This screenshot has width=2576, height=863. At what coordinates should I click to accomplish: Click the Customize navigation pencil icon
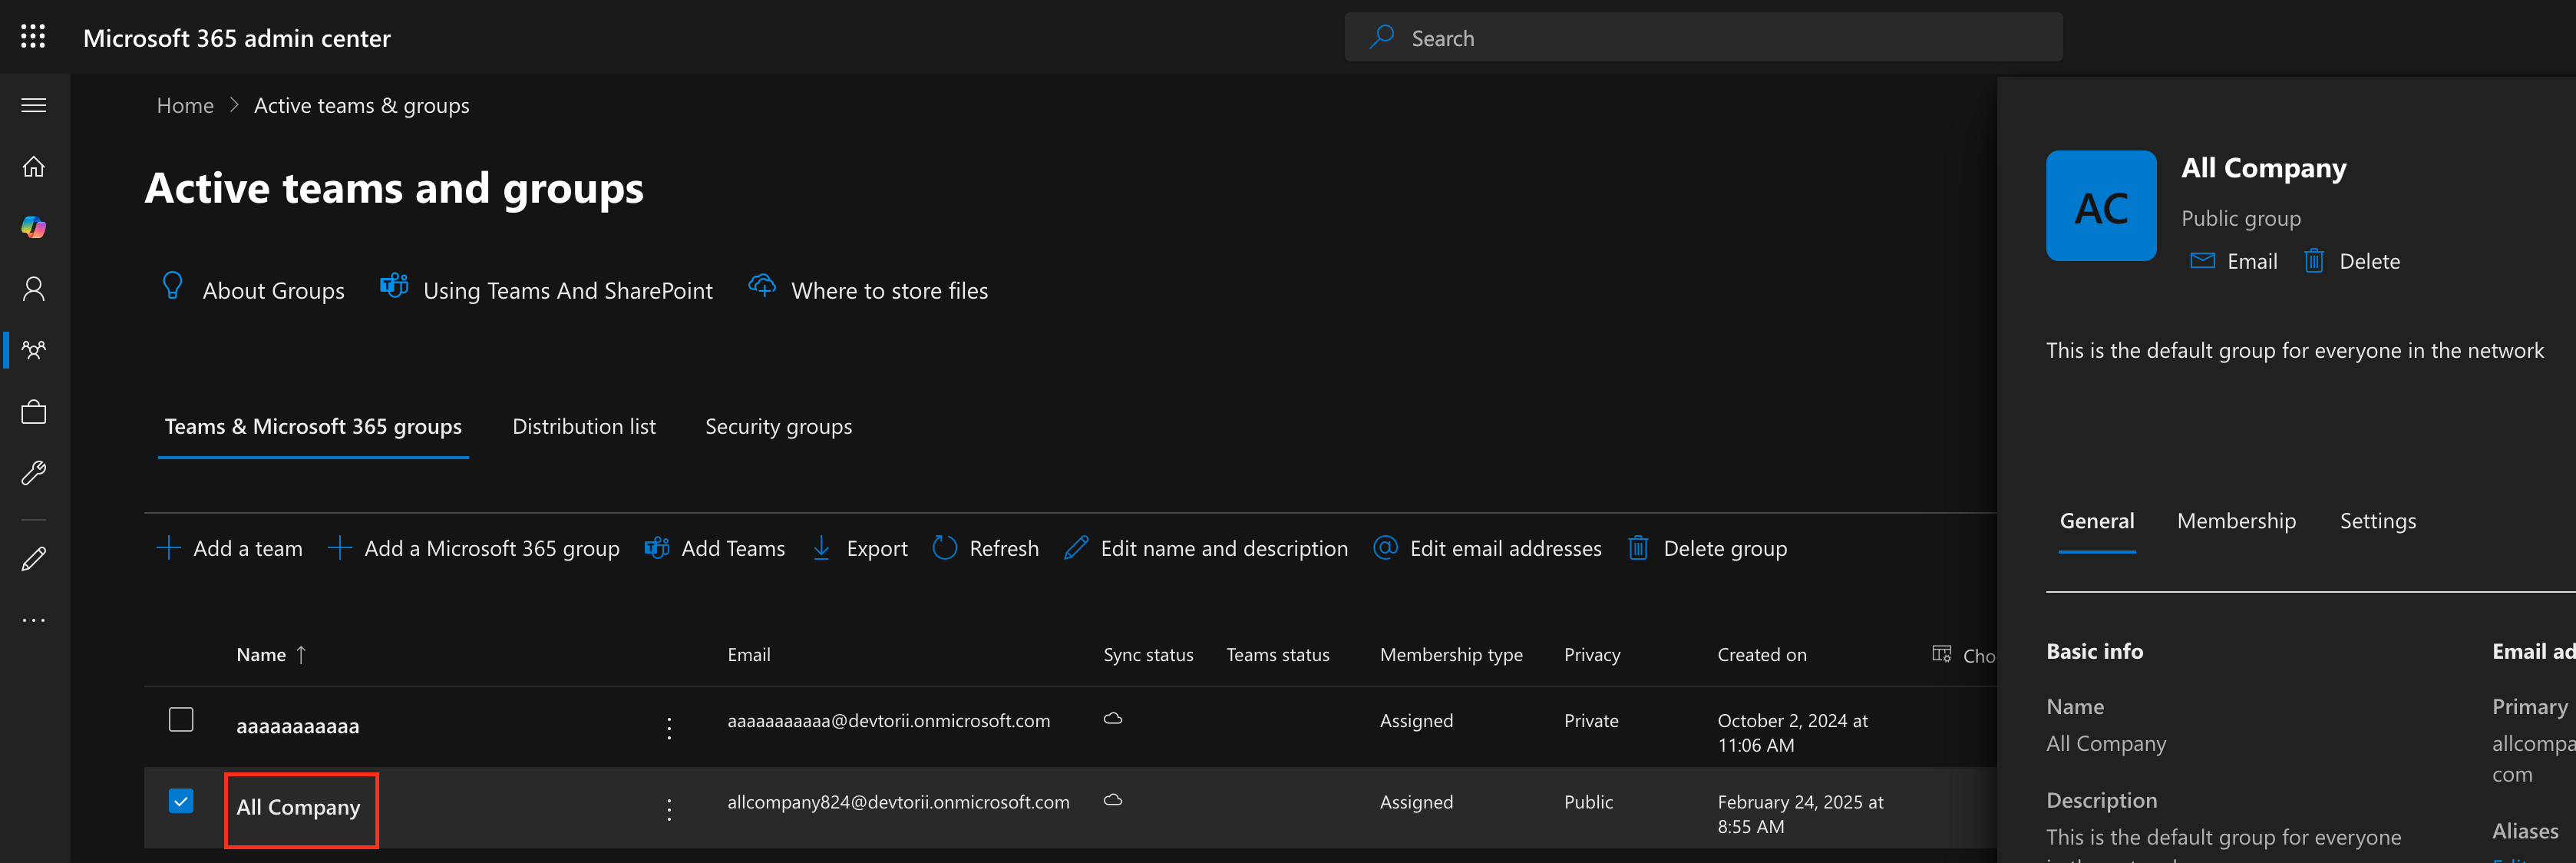[34, 559]
